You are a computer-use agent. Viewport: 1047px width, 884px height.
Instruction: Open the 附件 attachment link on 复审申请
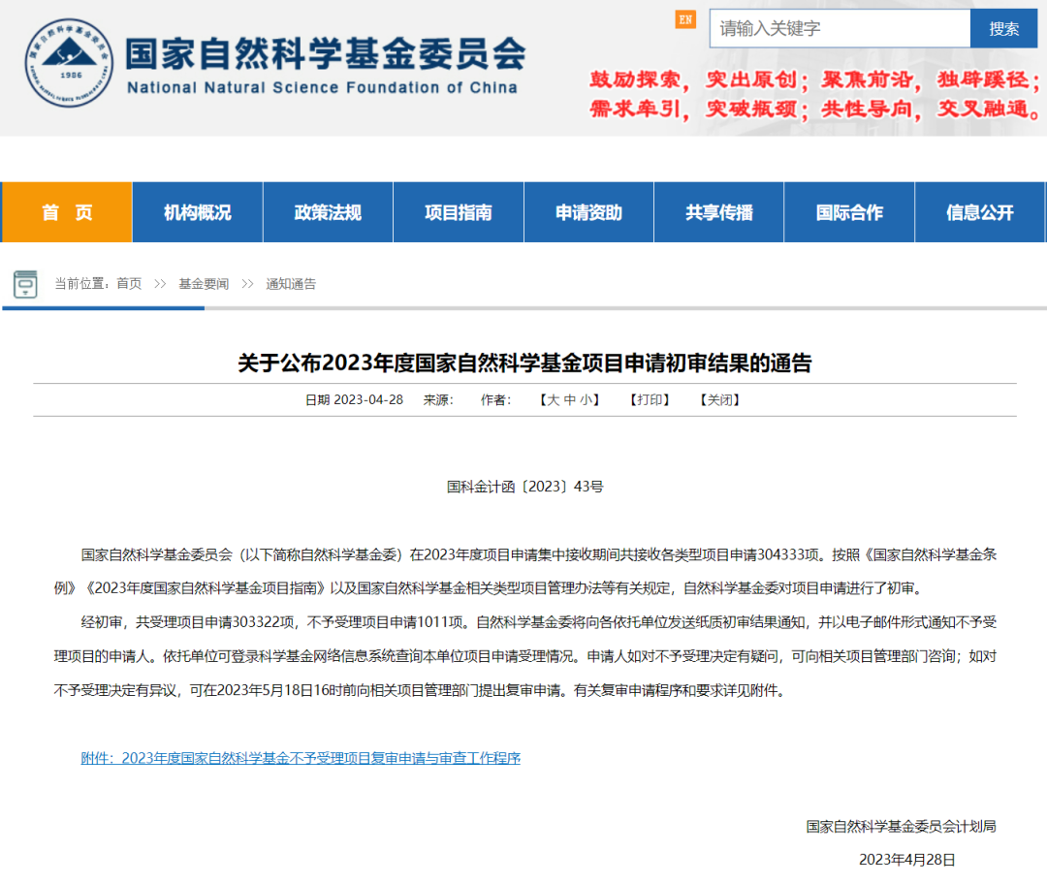click(301, 758)
